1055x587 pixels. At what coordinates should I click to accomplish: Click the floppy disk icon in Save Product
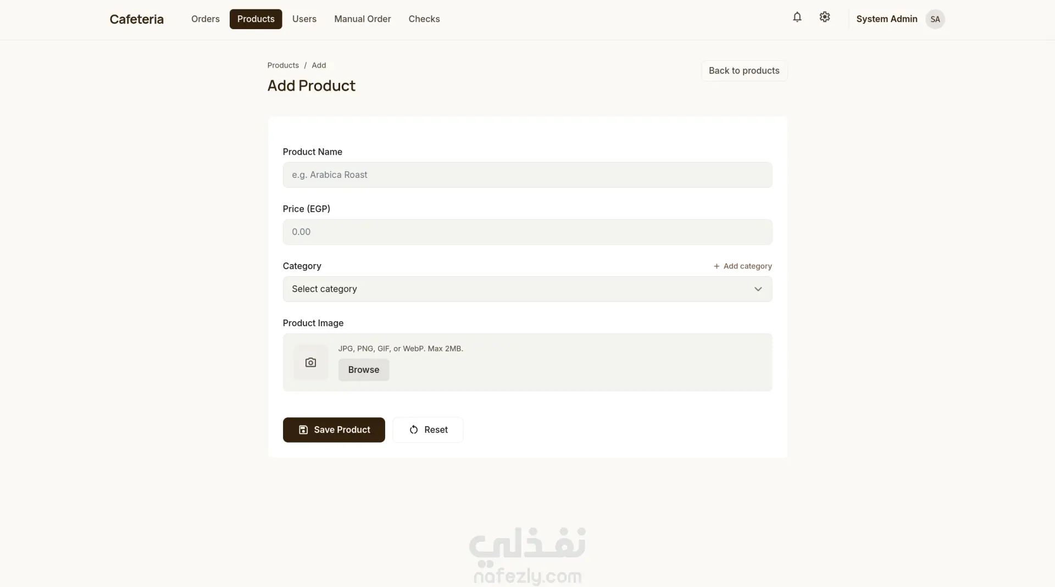click(x=303, y=430)
